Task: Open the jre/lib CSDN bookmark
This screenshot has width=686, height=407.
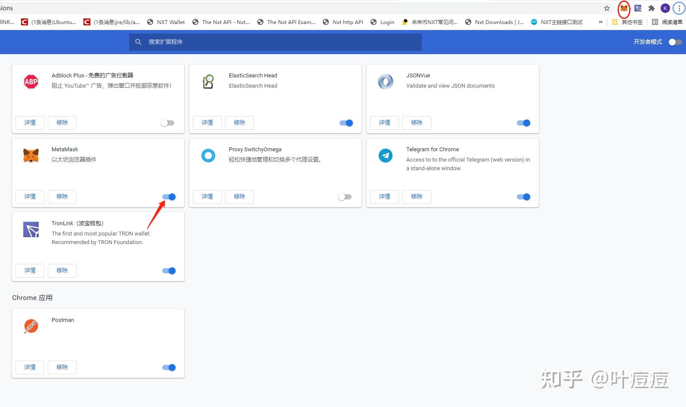Action: [111, 22]
